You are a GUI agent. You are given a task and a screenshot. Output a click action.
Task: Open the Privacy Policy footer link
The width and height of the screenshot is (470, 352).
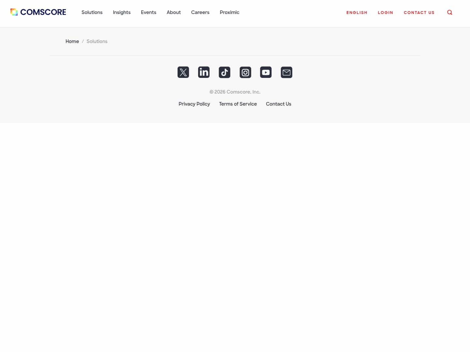tap(194, 104)
